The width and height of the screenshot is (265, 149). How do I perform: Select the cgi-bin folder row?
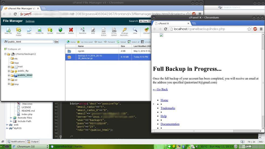(108, 51)
